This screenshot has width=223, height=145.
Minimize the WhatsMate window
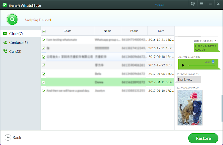pos(210,4)
